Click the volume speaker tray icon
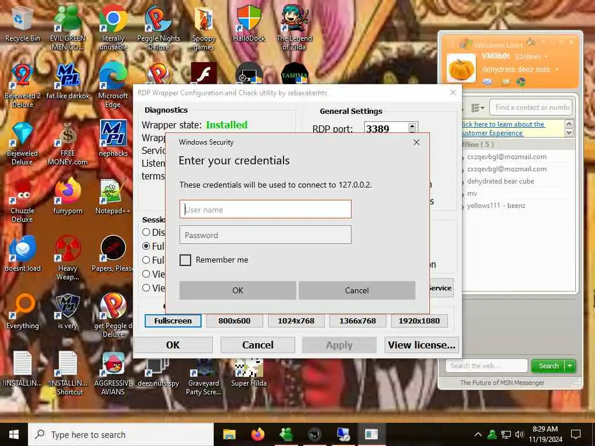The width and height of the screenshot is (595, 446). point(519,434)
